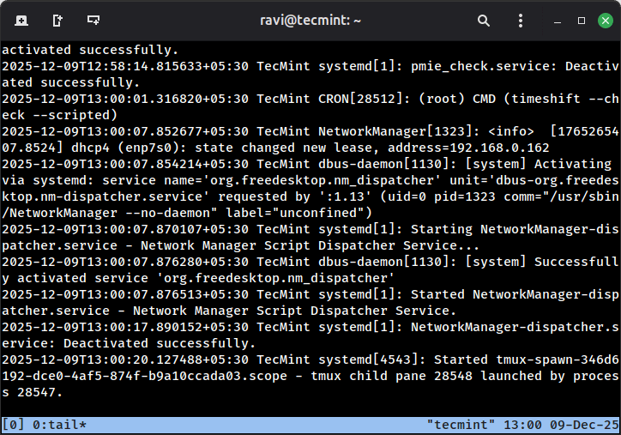This screenshot has width=621, height=435.
Task: Maximize the terminal window
Action: click(x=582, y=21)
